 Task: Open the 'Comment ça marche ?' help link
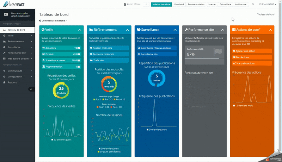(x=54, y=21)
